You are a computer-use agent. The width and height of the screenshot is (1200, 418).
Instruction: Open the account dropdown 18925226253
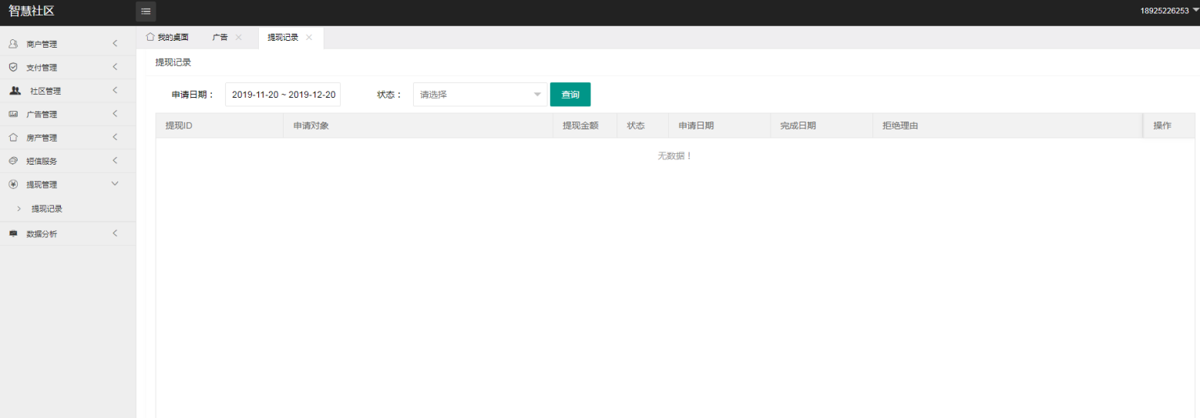click(x=1168, y=11)
